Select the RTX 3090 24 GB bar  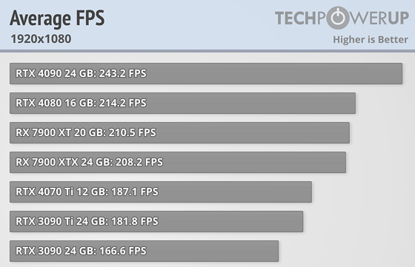(144, 251)
